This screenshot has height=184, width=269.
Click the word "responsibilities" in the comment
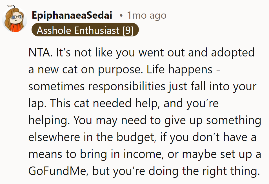click(x=112, y=87)
